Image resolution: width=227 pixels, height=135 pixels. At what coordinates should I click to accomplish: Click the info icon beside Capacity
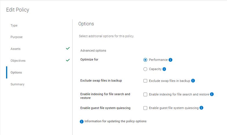click(x=164, y=69)
